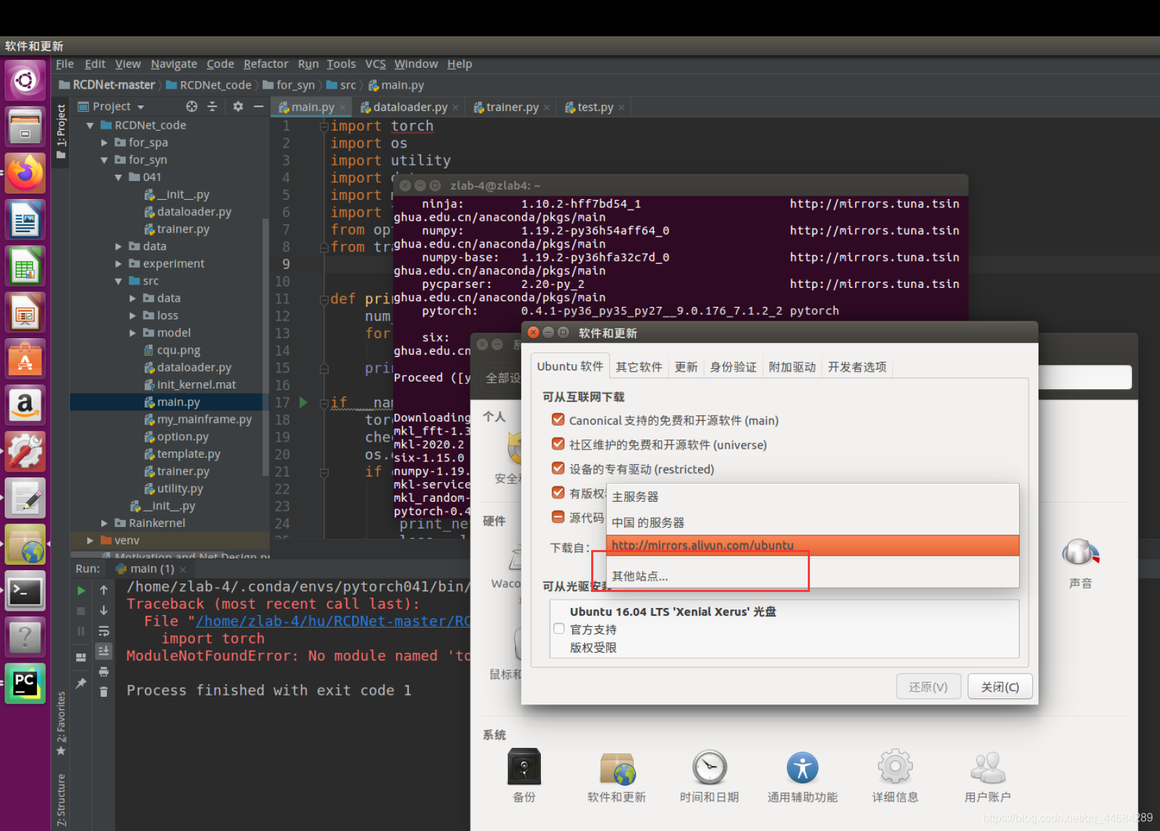
Task: Toggle the copyrighted software (有版权) checkbox
Action: click(x=558, y=493)
